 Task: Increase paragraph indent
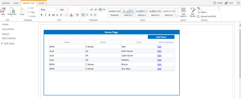click(x=96, y=9)
